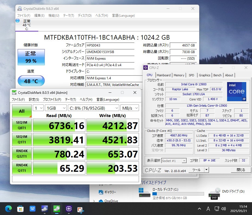Switch to the Mainboard tab in CPU-Z
Screen dimensions: 252x215
164,75
